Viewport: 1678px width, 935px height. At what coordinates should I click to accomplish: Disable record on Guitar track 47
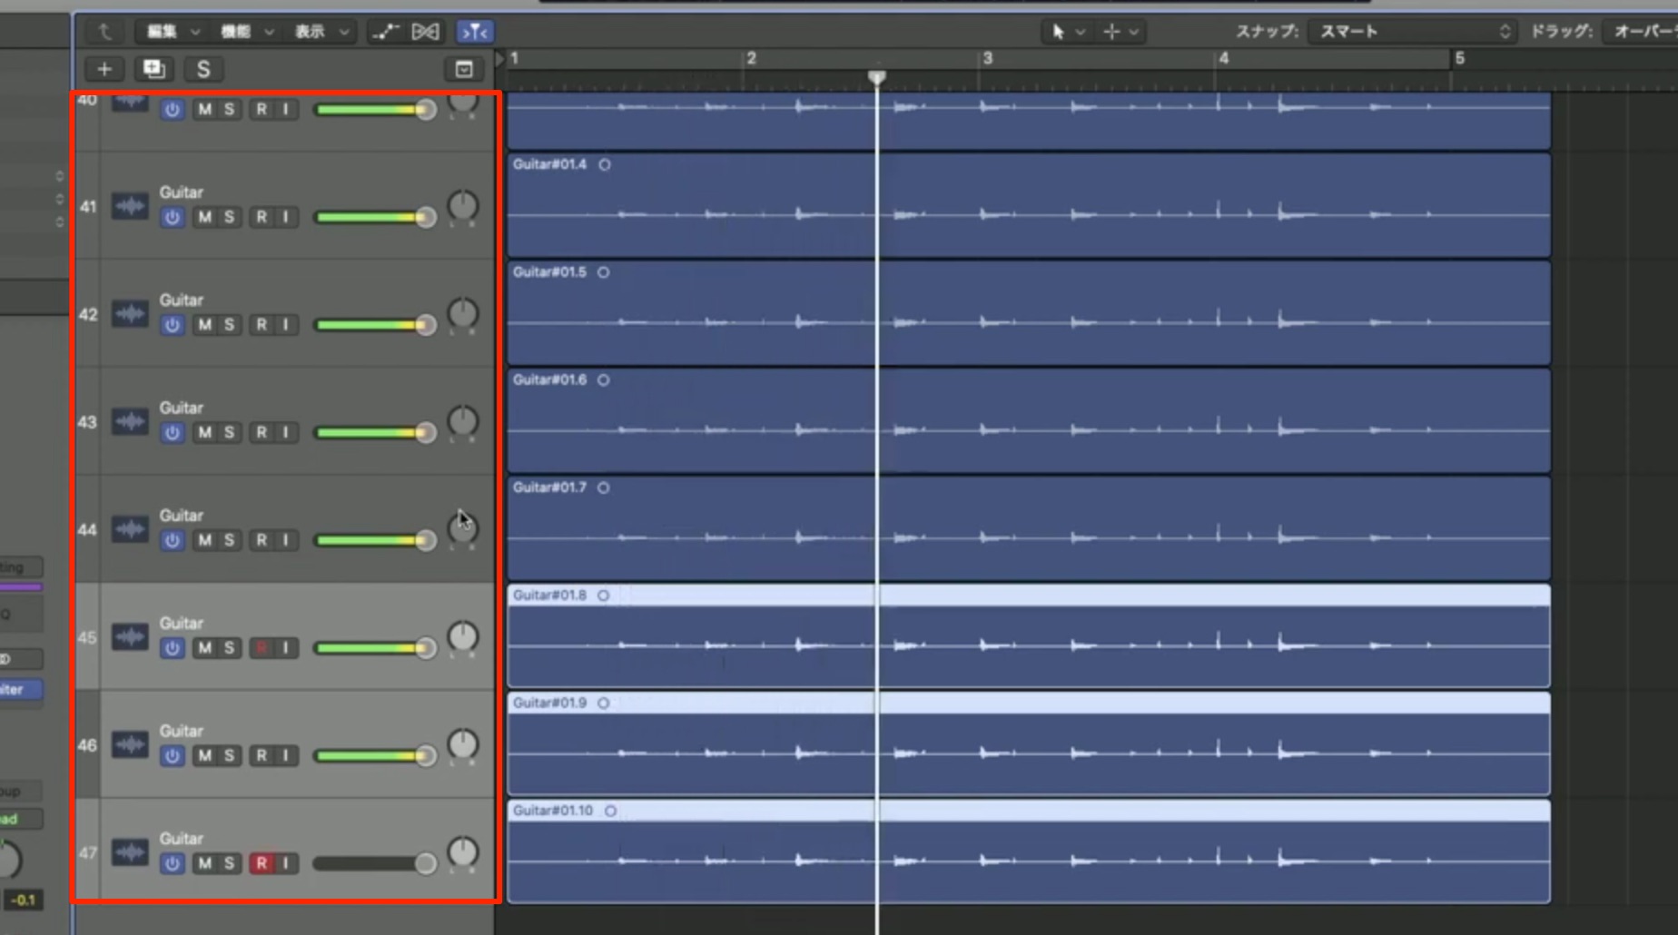click(262, 863)
